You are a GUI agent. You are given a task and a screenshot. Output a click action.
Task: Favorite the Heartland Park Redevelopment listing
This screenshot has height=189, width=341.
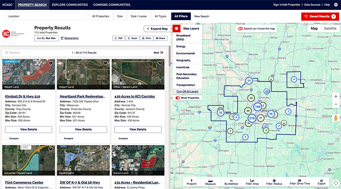click(105, 63)
